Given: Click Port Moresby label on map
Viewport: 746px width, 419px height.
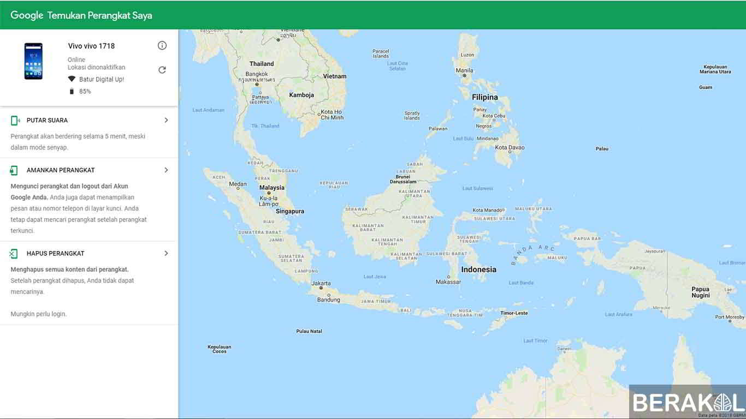Looking at the screenshot, I should click(x=730, y=318).
